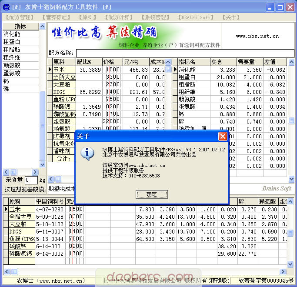Click 元/吨 column header in formula table
Viewport: 297px width, 287px height.
coord(136,62)
